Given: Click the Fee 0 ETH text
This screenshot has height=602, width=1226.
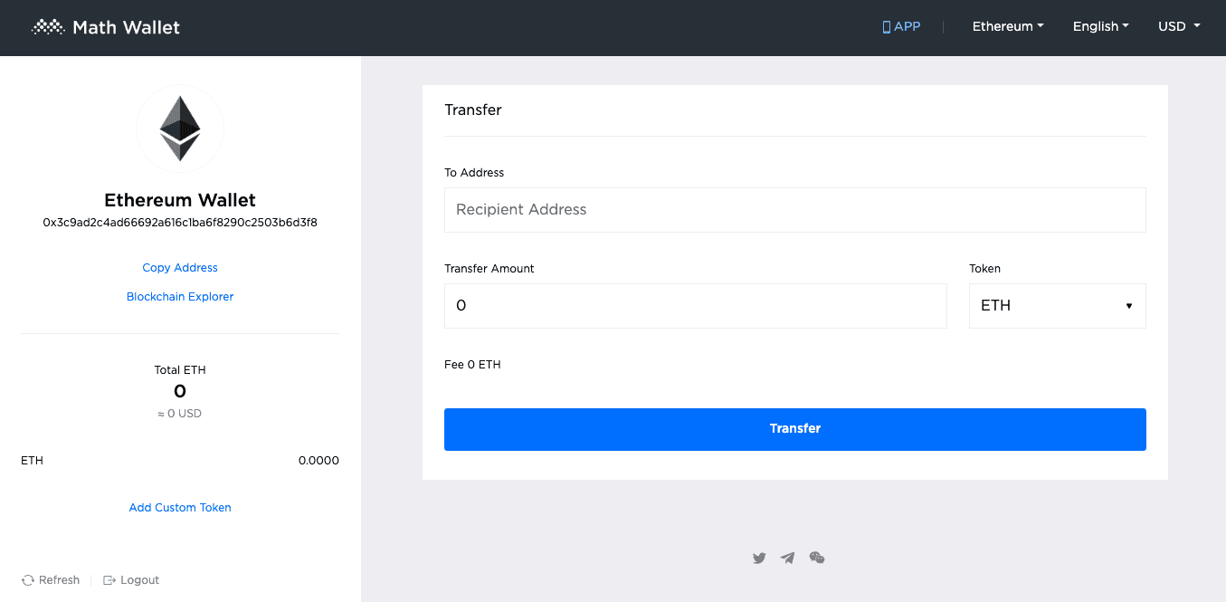Looking at the screenshot, I should click(472, 365).
